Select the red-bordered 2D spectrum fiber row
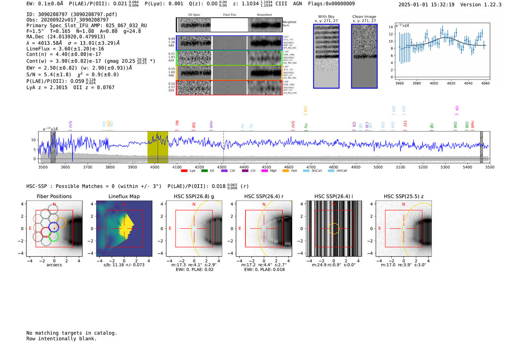528x359 pixels. pyautogui.click(x=229, y=88)
